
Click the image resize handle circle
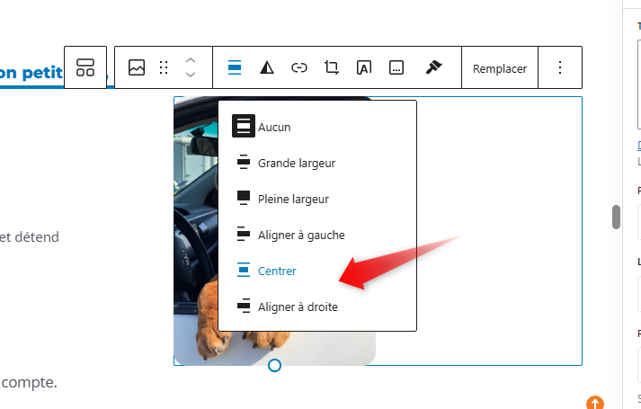tap(275, 365)
